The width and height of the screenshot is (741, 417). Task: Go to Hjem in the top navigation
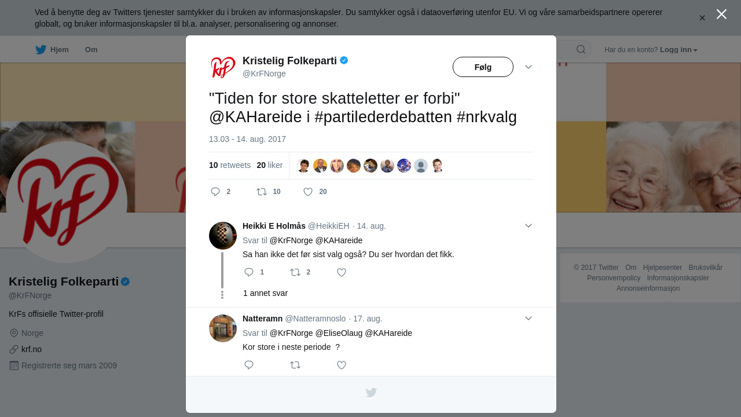pos(52,50)
